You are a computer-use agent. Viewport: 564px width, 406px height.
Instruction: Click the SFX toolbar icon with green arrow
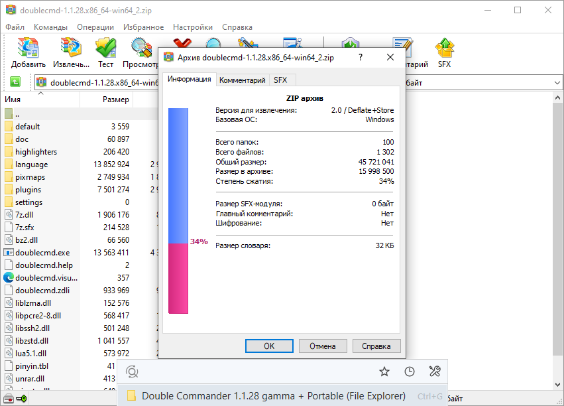point(445,48)
